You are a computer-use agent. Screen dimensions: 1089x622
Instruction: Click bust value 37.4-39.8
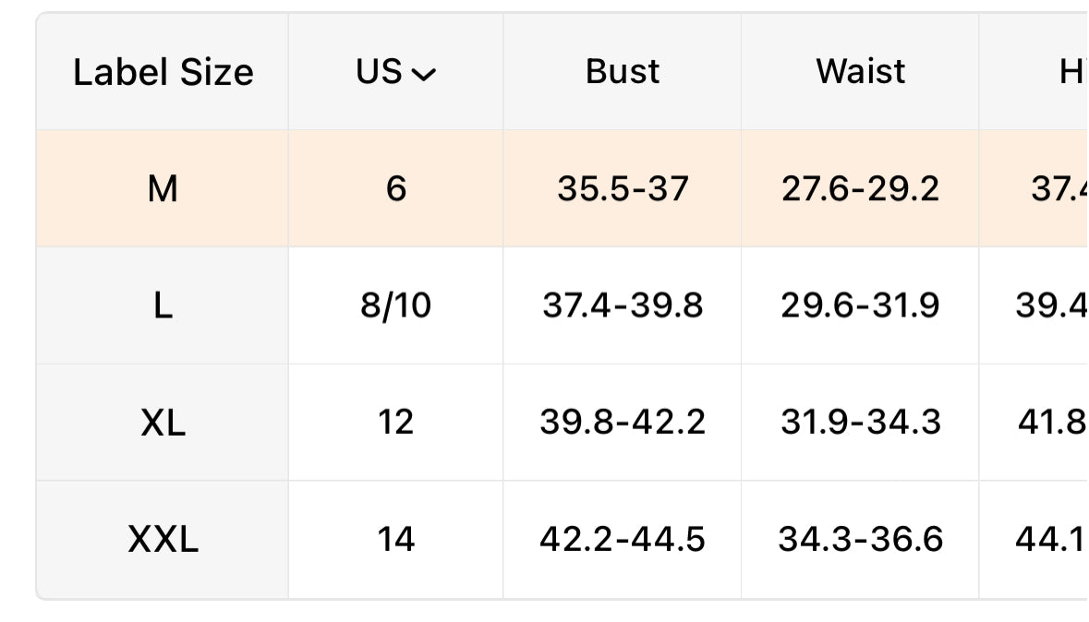(623, 305)
